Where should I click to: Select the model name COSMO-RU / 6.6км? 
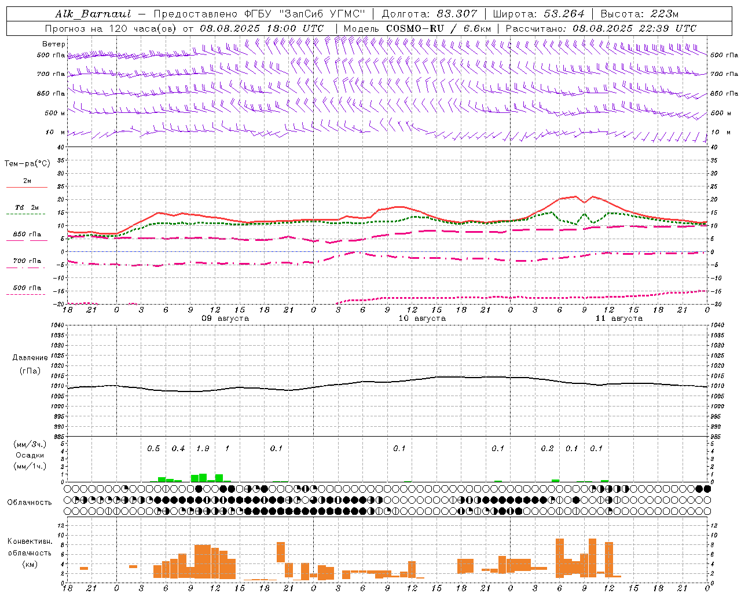pos(439,28)
